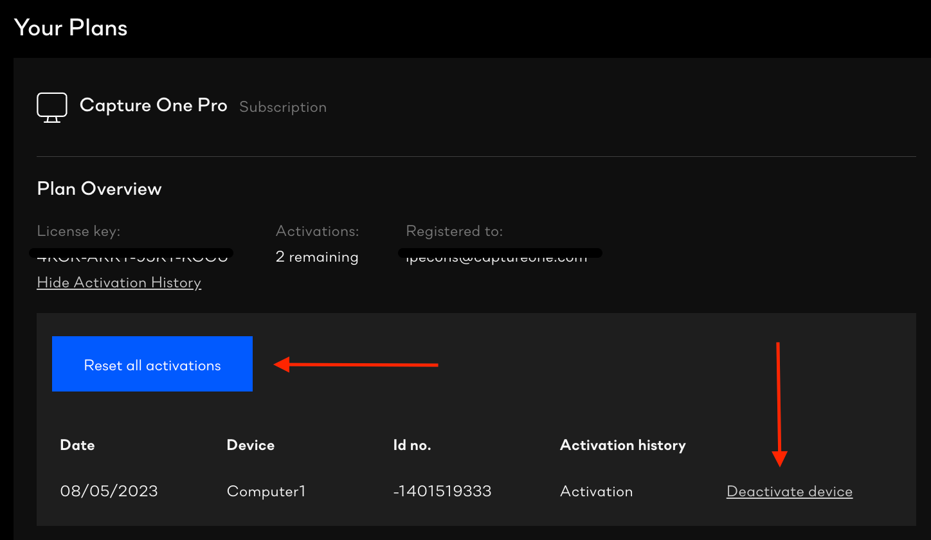The height and width of the screenshot is (540, 931).
Task: Deactivate the Computer1 device
Action: [x=789, y=491]
